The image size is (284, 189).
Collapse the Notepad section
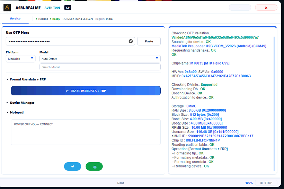coord(15,112)
